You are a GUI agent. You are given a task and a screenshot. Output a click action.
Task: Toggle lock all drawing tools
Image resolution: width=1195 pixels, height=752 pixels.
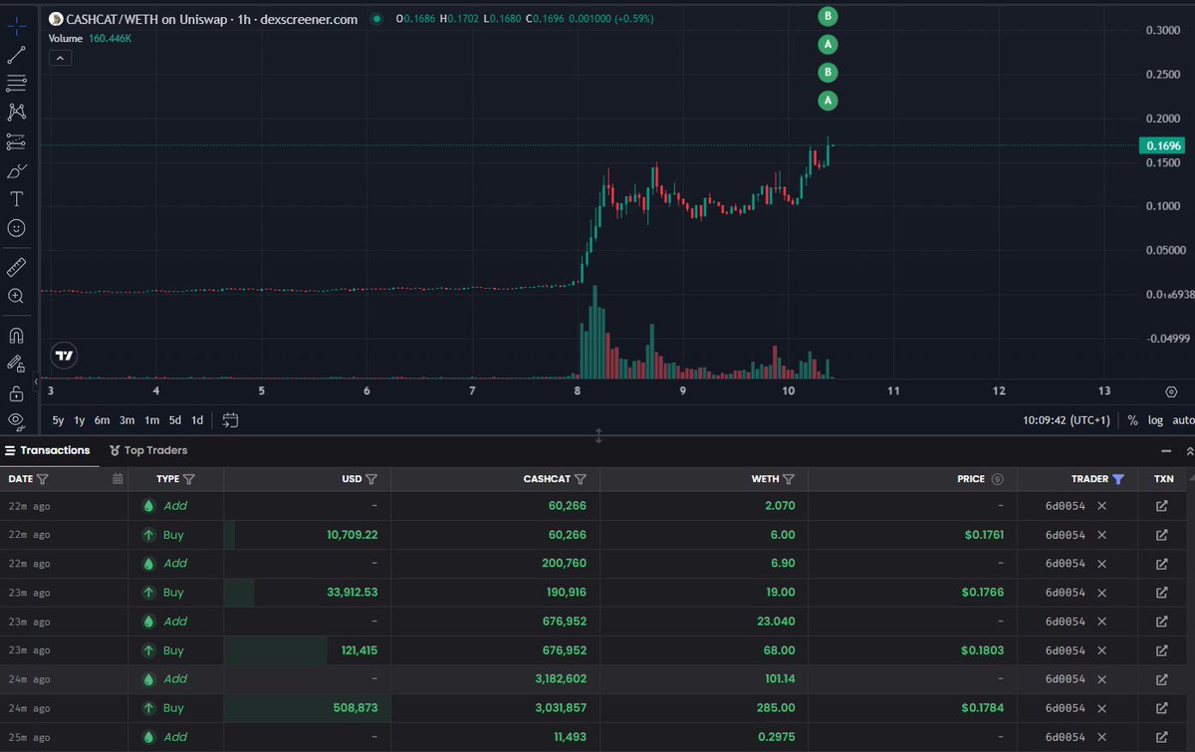click(16, 392)
